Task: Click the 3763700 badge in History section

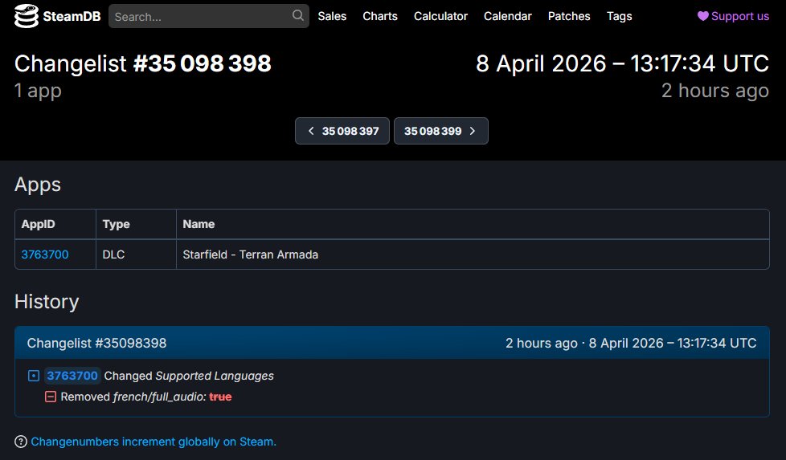Action: [x=72, y=376]
